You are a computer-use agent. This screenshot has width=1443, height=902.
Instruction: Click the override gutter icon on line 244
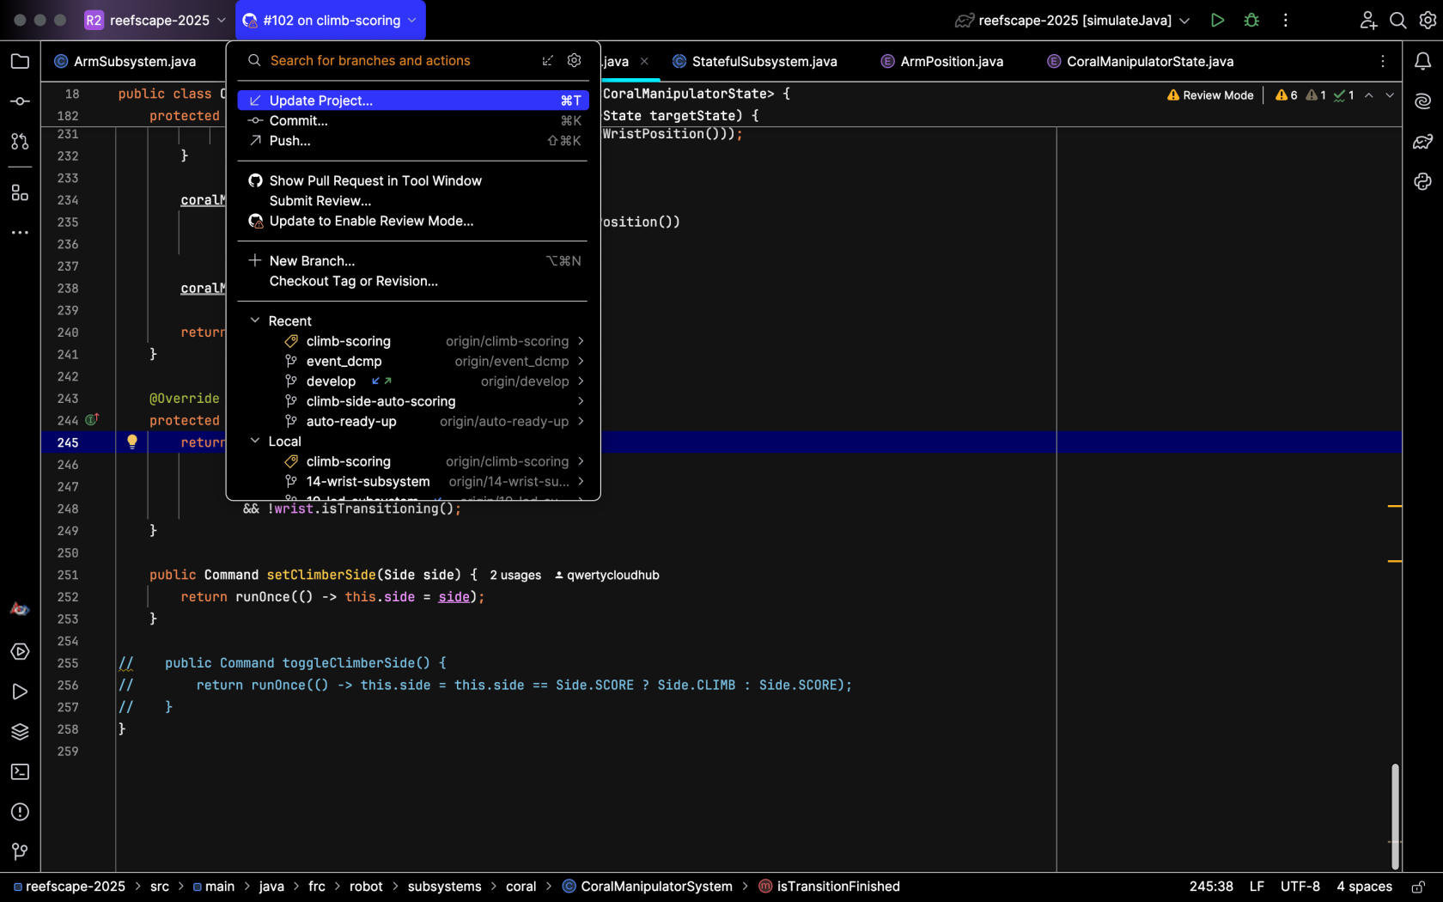coord(92,419)
